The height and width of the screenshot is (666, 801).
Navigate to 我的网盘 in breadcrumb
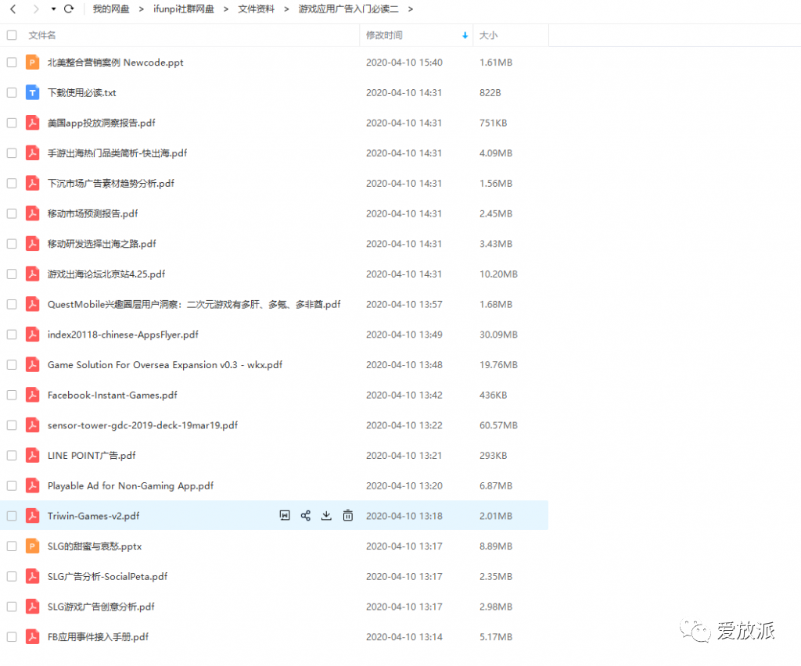tap(111, 9)
